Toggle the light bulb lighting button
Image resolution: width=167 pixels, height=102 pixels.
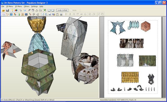coord(12,10)
